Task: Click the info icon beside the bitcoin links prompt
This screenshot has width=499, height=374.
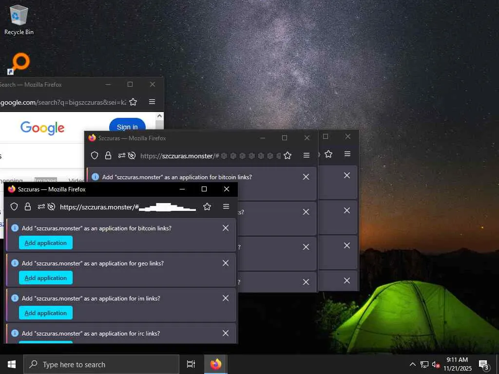Action: coord(15,228)
